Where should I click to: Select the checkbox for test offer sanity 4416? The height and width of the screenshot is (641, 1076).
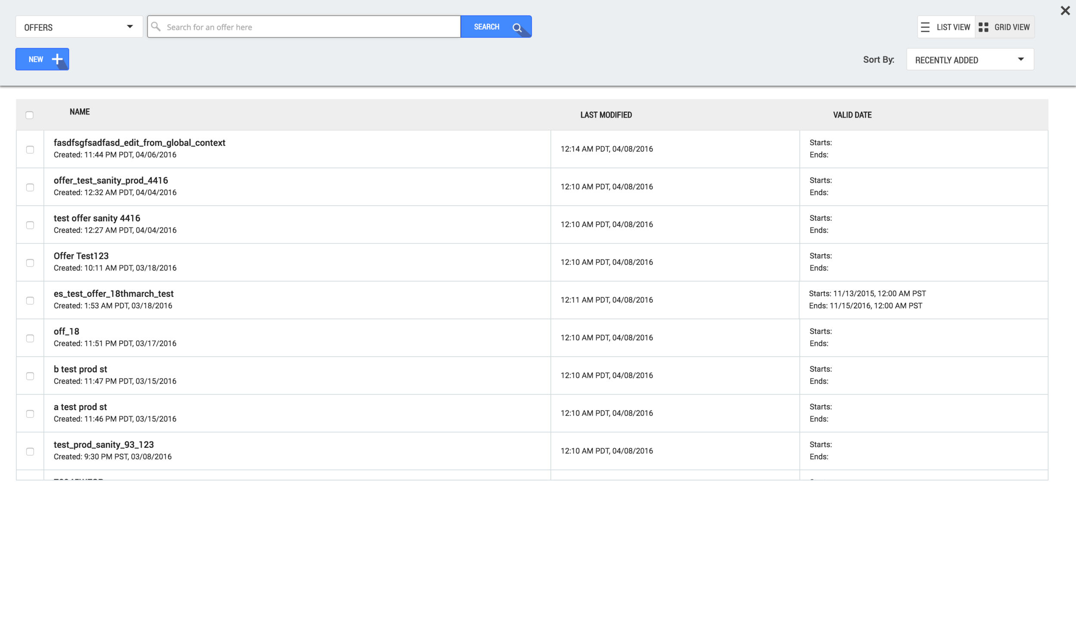click(30, 225)
